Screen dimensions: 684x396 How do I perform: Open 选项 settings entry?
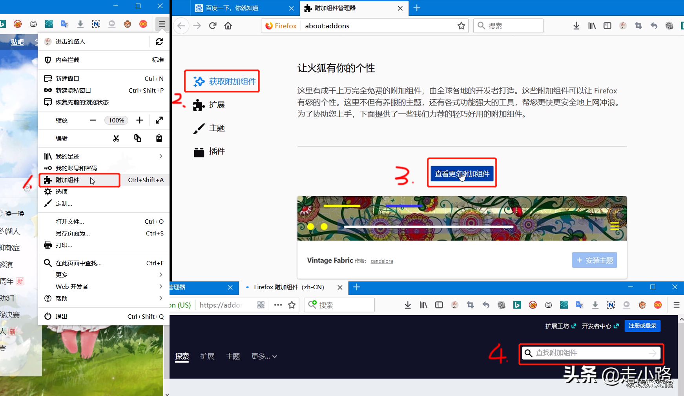click(x=104, y=192)
